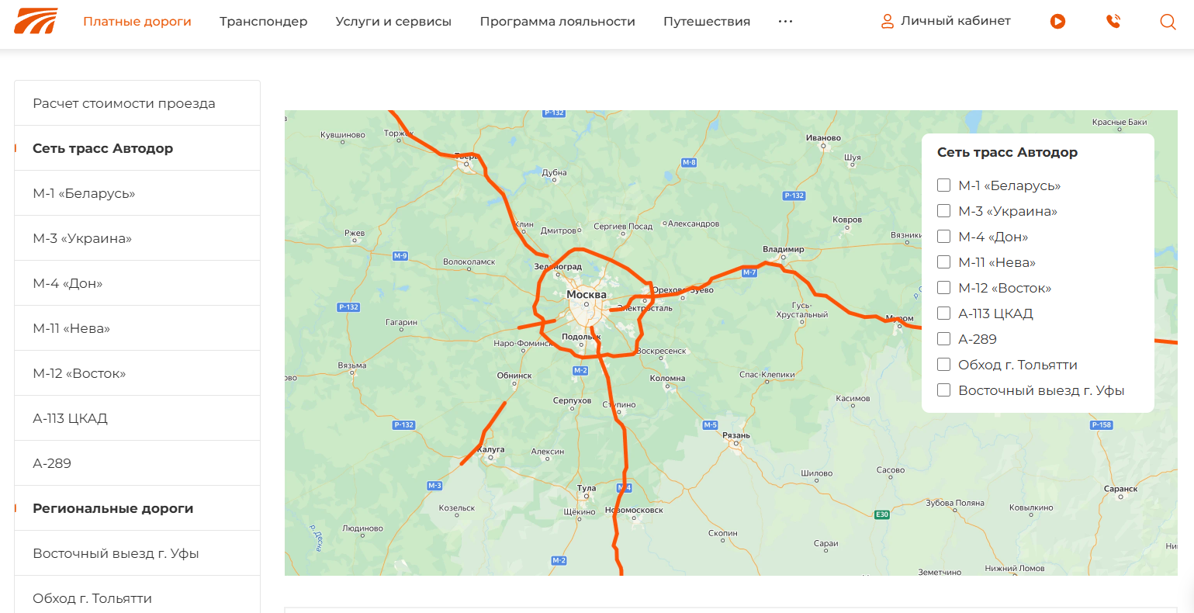Click Касимов town label on map

tap(853, 399)
